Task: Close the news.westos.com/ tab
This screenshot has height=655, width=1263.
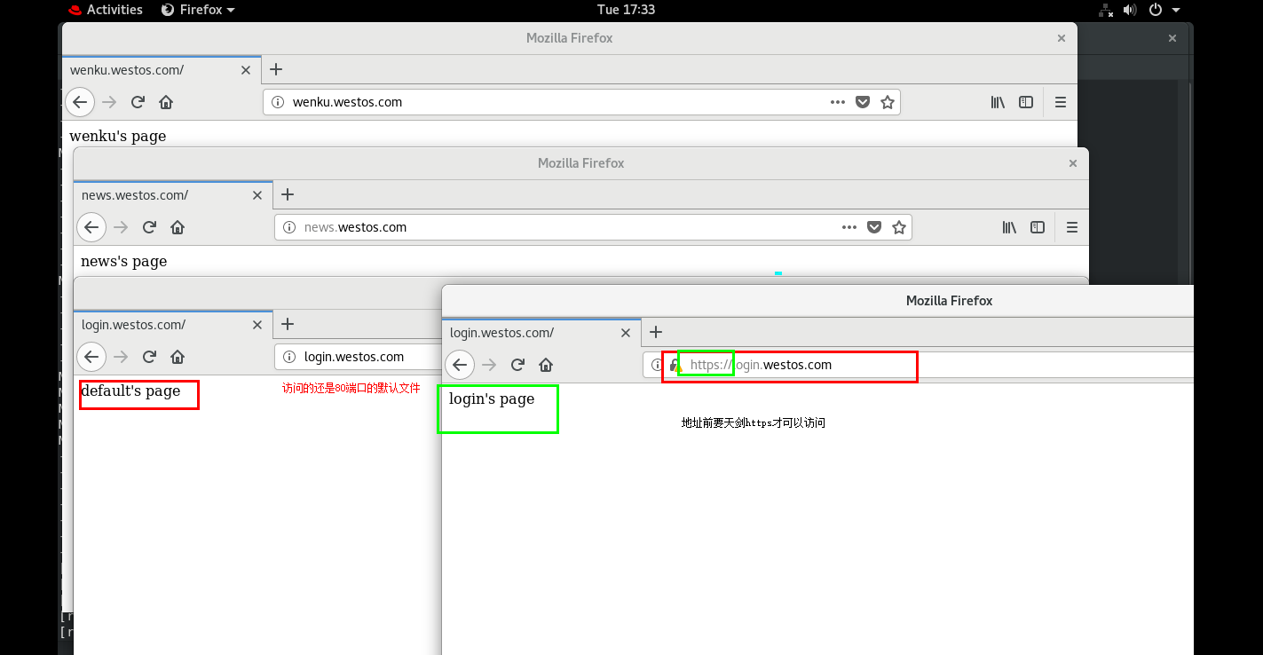Action: tap(257, 195)
